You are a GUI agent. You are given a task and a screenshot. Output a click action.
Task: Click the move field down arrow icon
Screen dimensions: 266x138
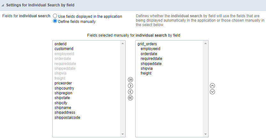click(213, 92)
